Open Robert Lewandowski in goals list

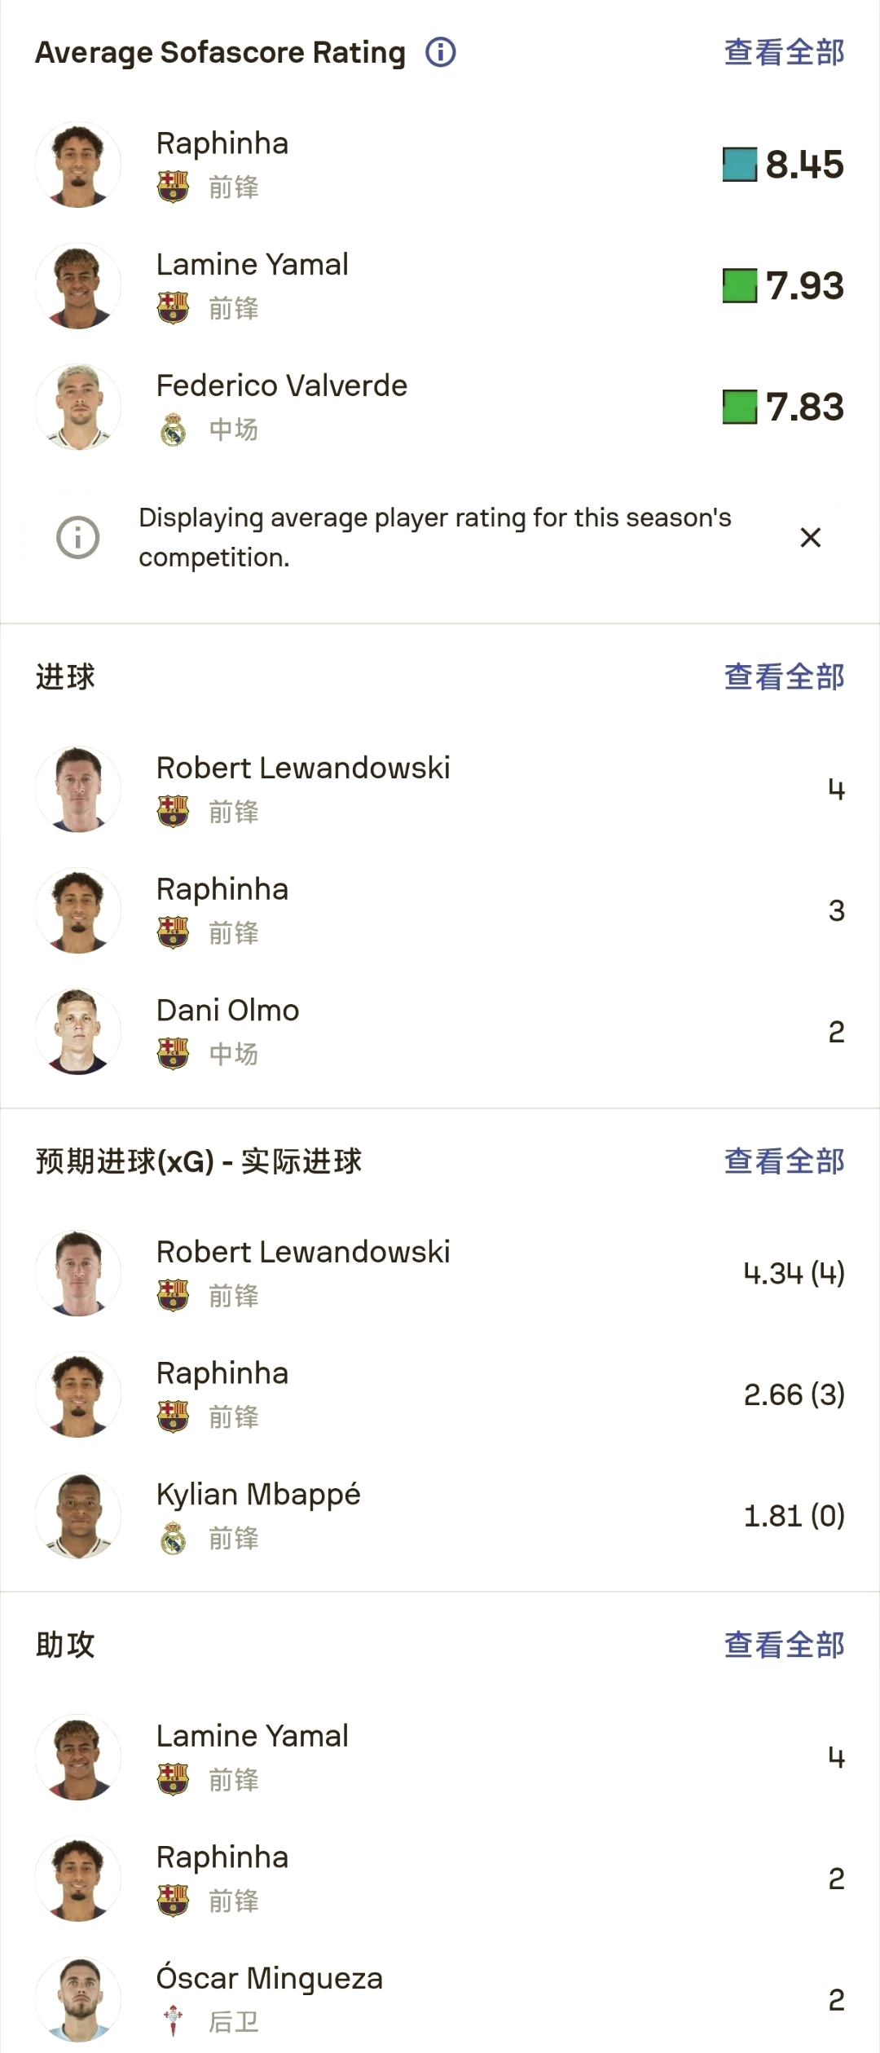coord(440,789)
